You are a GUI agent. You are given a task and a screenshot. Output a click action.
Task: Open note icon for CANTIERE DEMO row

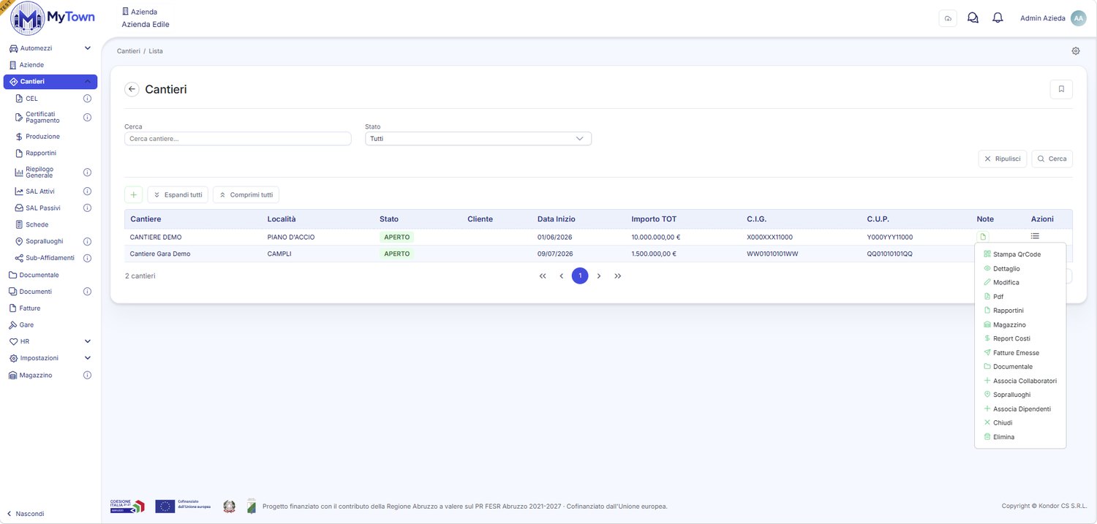point(983,237)
